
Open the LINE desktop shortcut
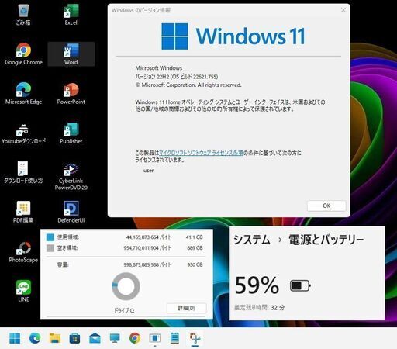23,291
